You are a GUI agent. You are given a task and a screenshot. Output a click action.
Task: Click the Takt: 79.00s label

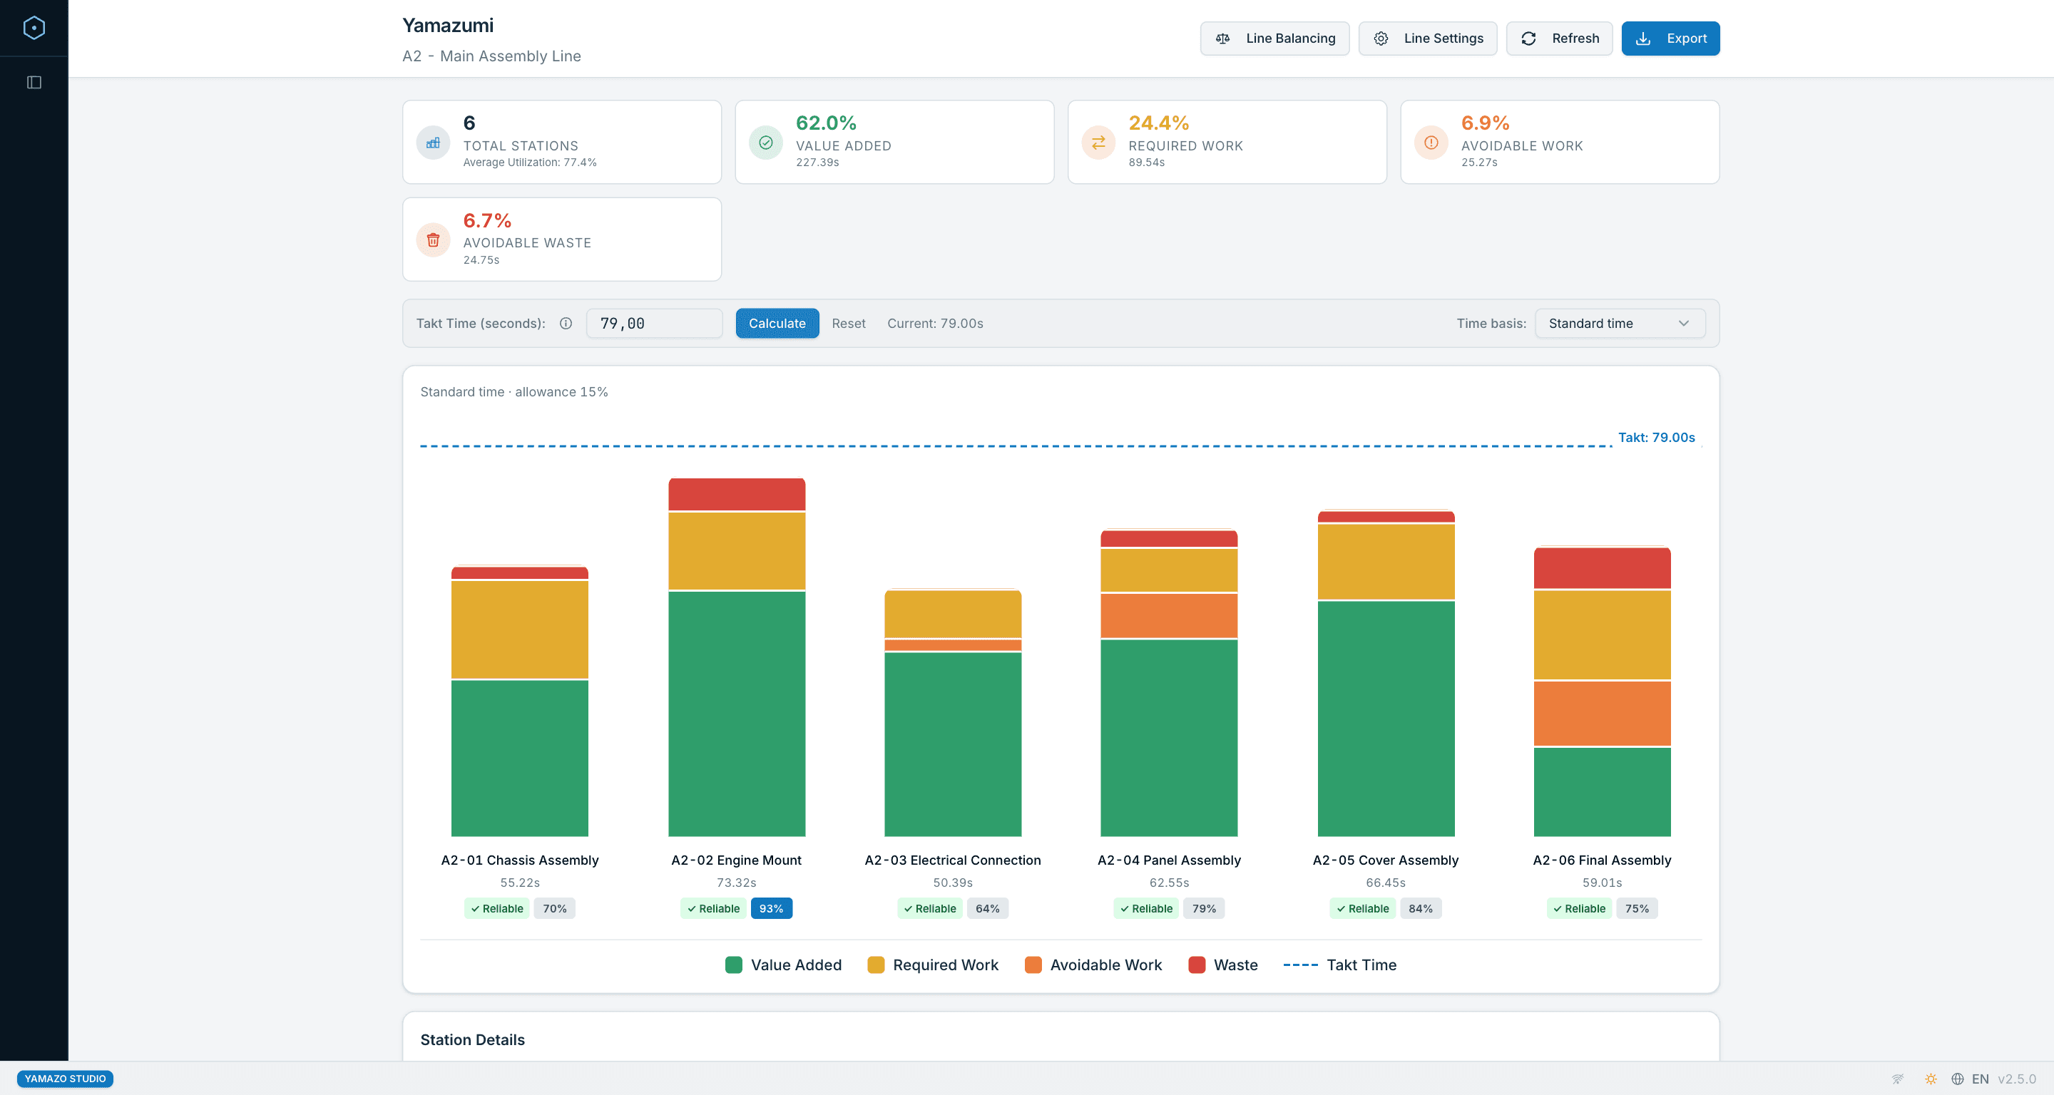[x=1655, y=438]
